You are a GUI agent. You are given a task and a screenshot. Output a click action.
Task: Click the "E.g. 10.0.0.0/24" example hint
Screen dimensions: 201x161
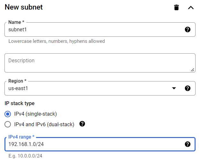point(25,156)
